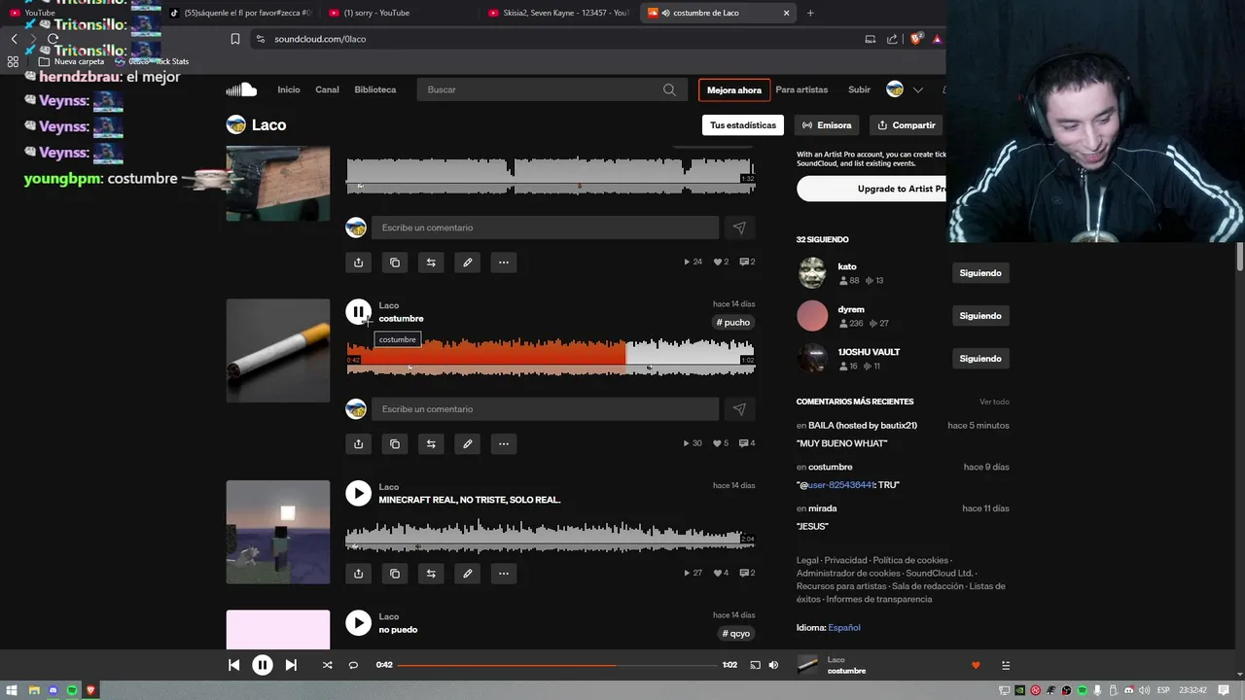Seek using the bottom player progress bar
Viewport: 1245px width, 700px height.
pos(557,665)
